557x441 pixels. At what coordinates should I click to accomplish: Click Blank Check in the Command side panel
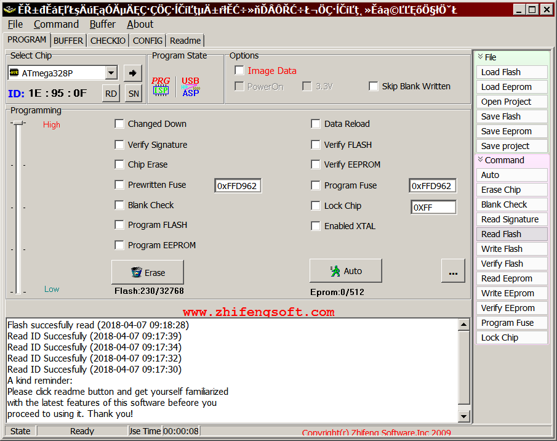coord(511,204)
